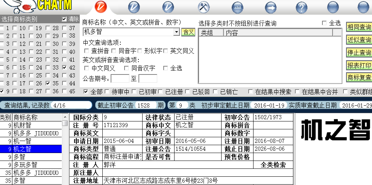Click 全类检索 in the detail table
The height and width of the screenshot is (185, 372).
273,165
